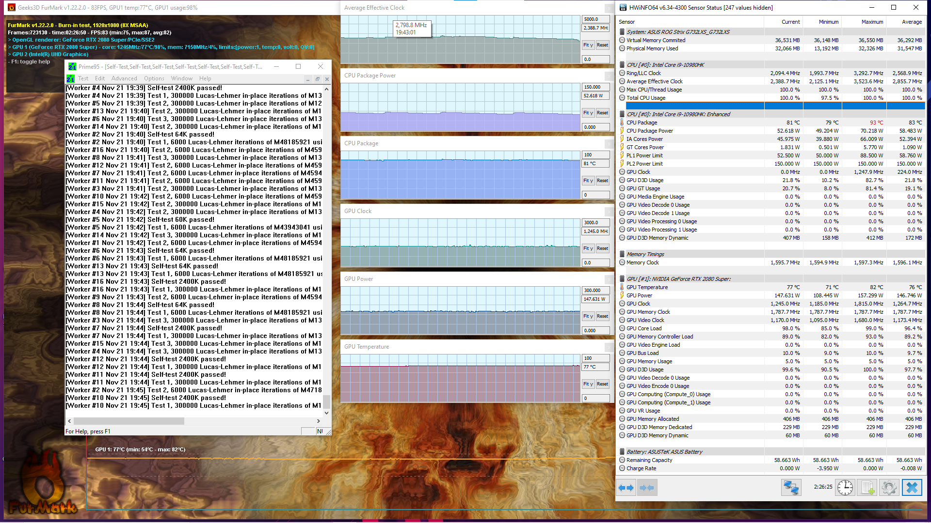Click the blue X close icon in HWiNFO toolbar
The width and height of the screenshot is (931, 523).
click(x=912, y=487)
